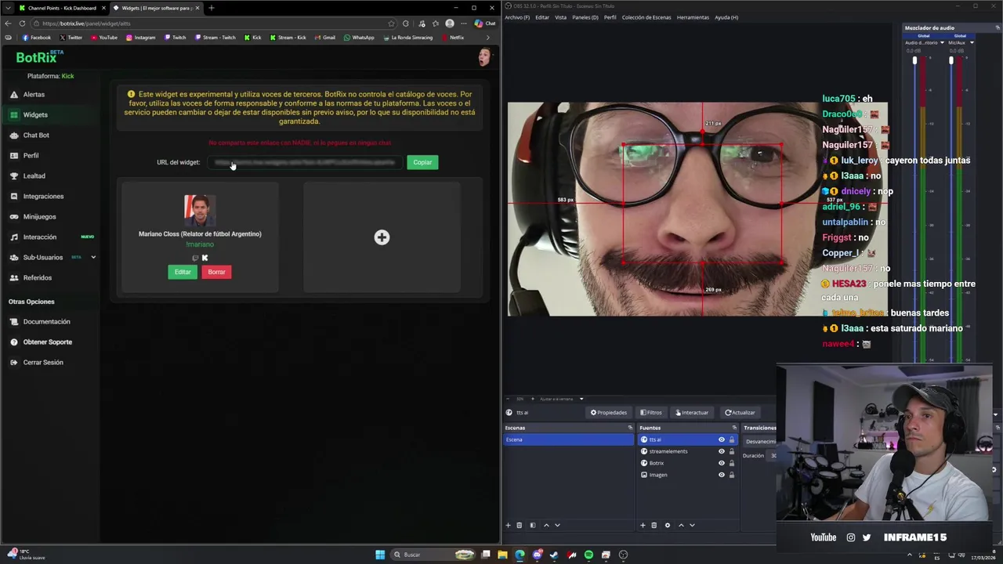
Task: Click Mariano Closs voice thumbnail
Action: (200, 210)
